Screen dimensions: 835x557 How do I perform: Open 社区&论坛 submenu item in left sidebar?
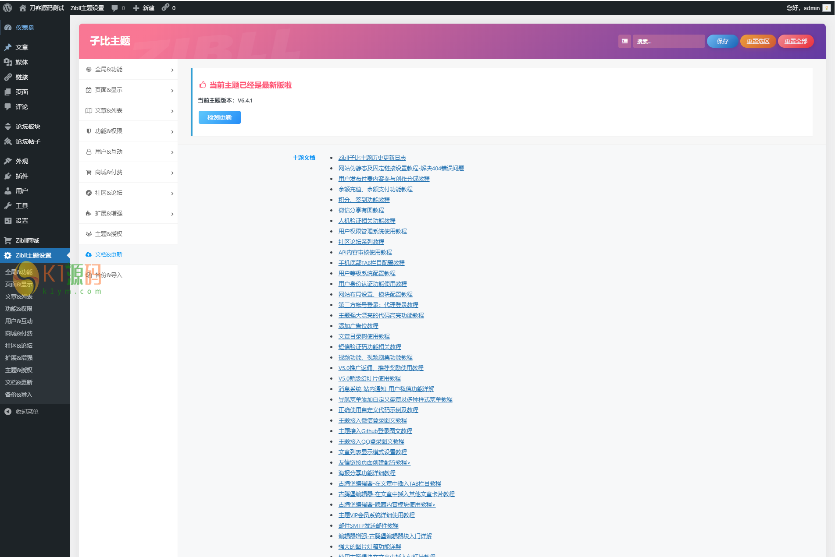pyautogui.click(x=19, y=345)
